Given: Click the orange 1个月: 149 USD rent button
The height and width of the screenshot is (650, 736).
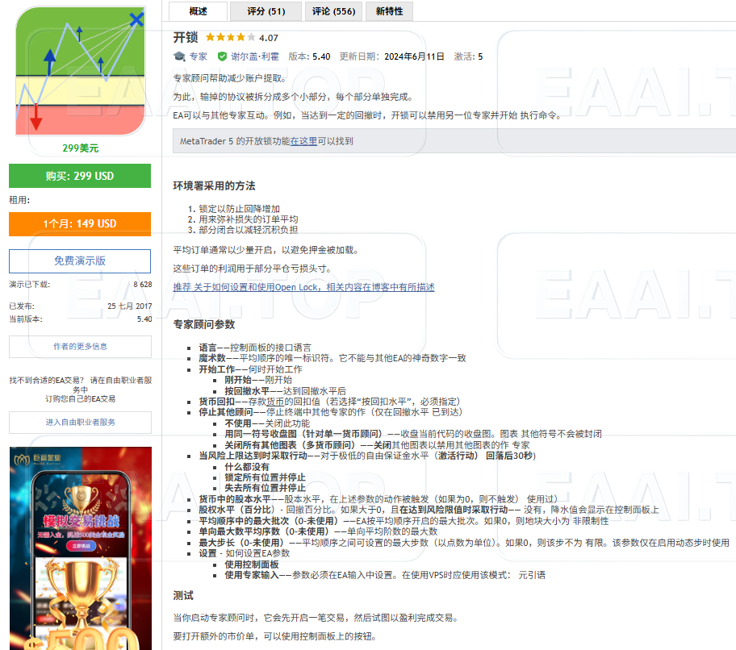Looking at the screenshot, I should coord(80,224).
